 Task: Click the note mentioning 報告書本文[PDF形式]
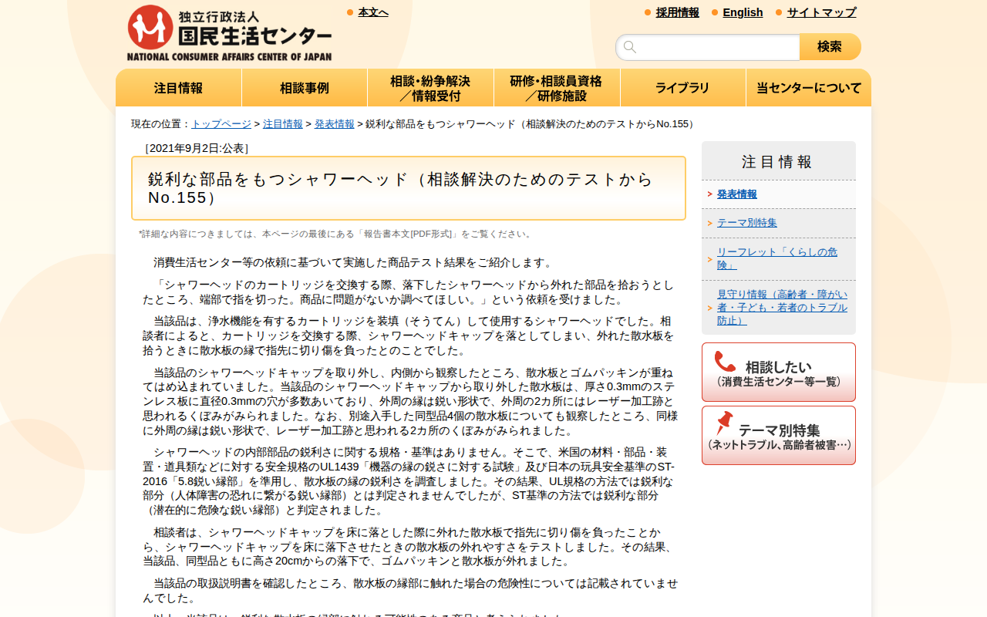[337, 234]
